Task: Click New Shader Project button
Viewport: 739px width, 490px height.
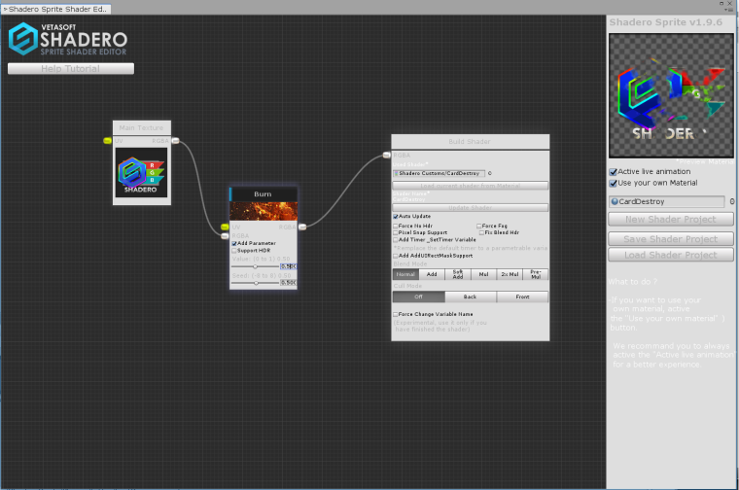Action: coord(671,220)
